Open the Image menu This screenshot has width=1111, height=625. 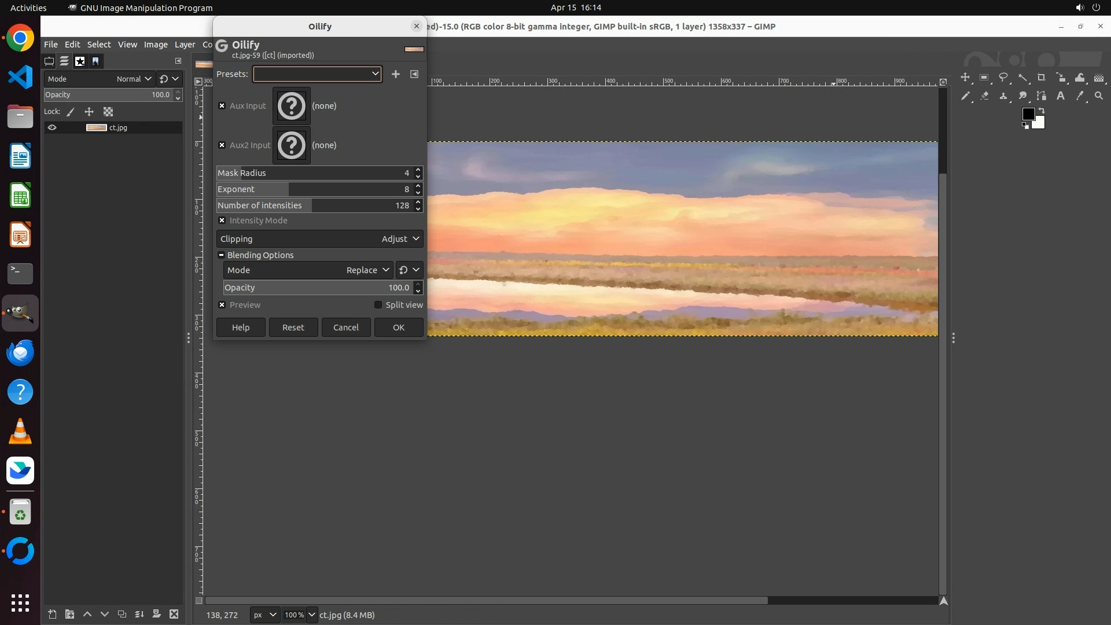coord(155,45)
